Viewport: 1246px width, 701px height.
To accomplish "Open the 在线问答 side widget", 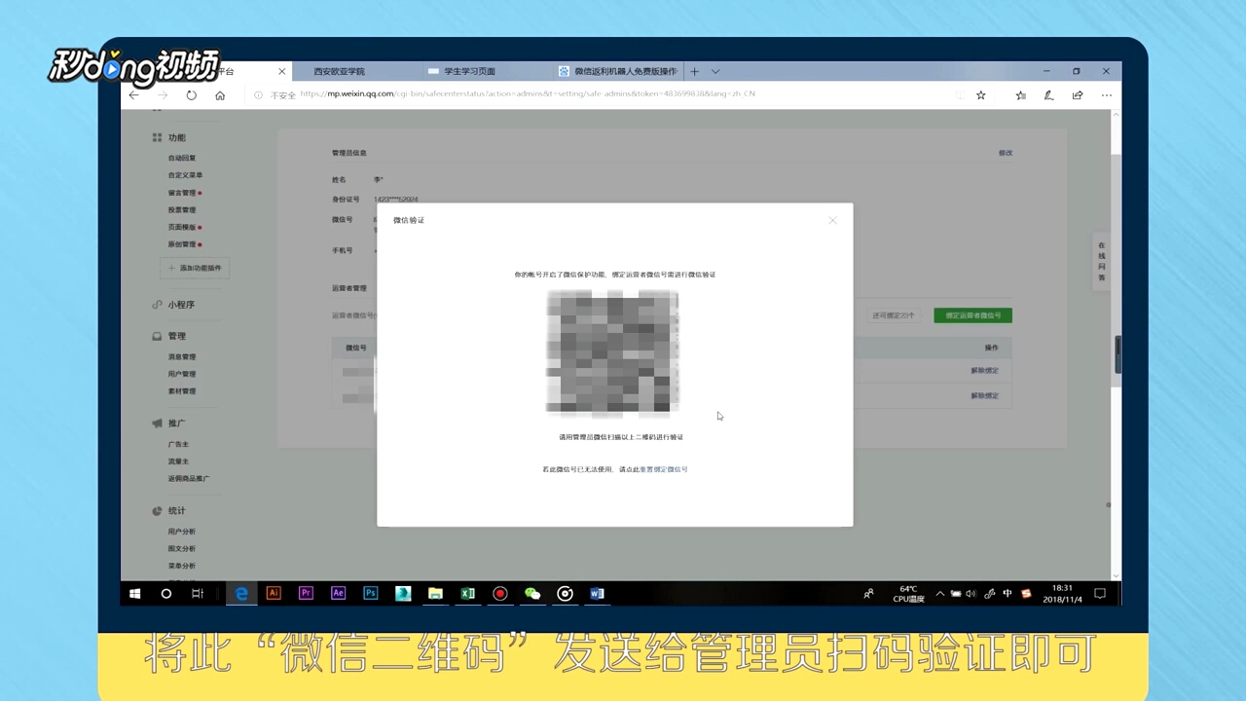I will coord(1102,262).
